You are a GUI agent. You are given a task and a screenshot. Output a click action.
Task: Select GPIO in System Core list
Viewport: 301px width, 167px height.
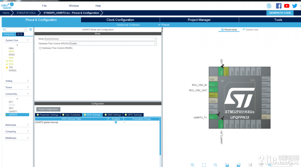coord(11,52)
